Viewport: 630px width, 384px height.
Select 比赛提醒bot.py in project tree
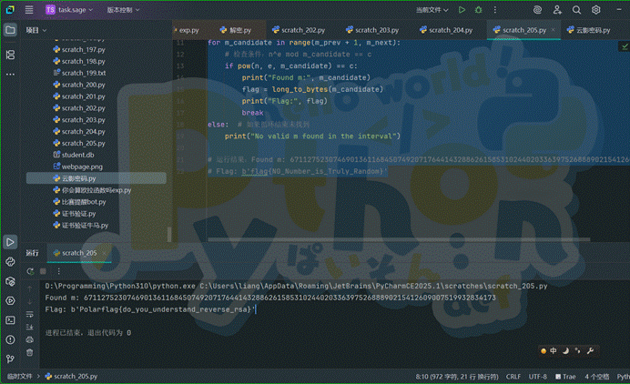point(79,202)
